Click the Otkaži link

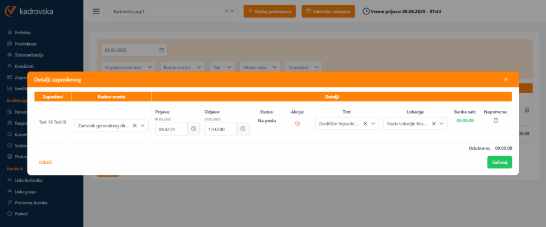45,162
